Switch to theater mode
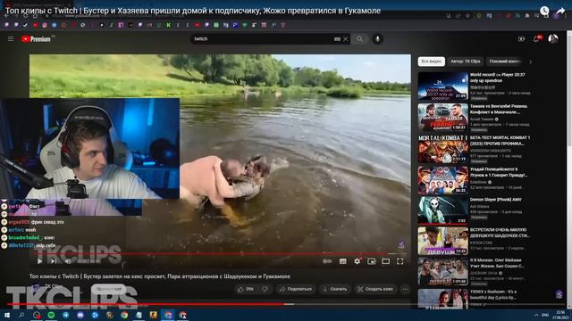The width and height of the screenshot is (572, 321). point(385,261)
